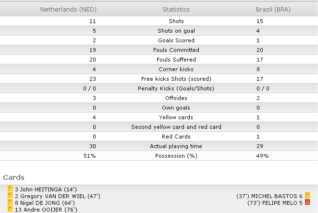This screenshot has width=318, height=213.
Task: Click Gregory van der Wiel's yellow card icon
Action: (10, 195)
